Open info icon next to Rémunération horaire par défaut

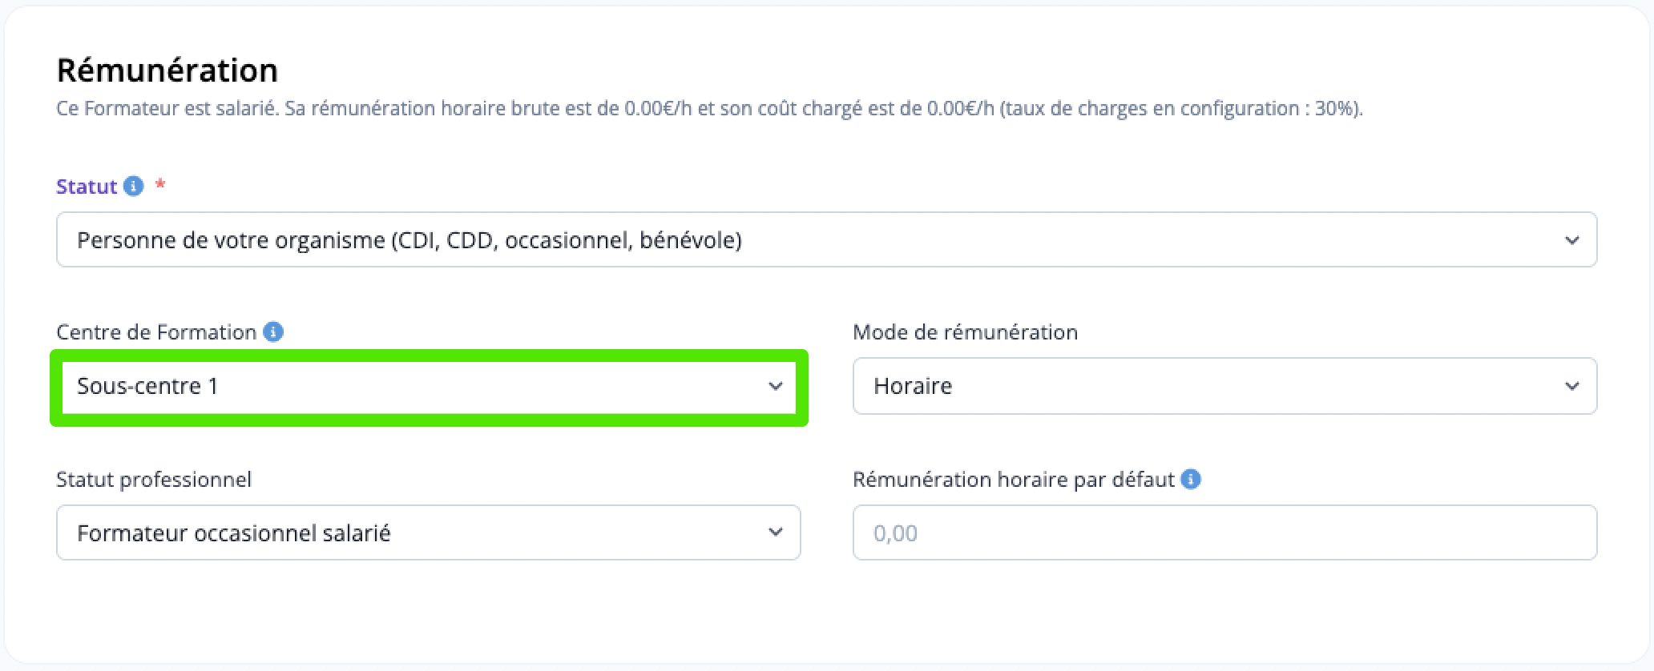[x=1192, y=479]
